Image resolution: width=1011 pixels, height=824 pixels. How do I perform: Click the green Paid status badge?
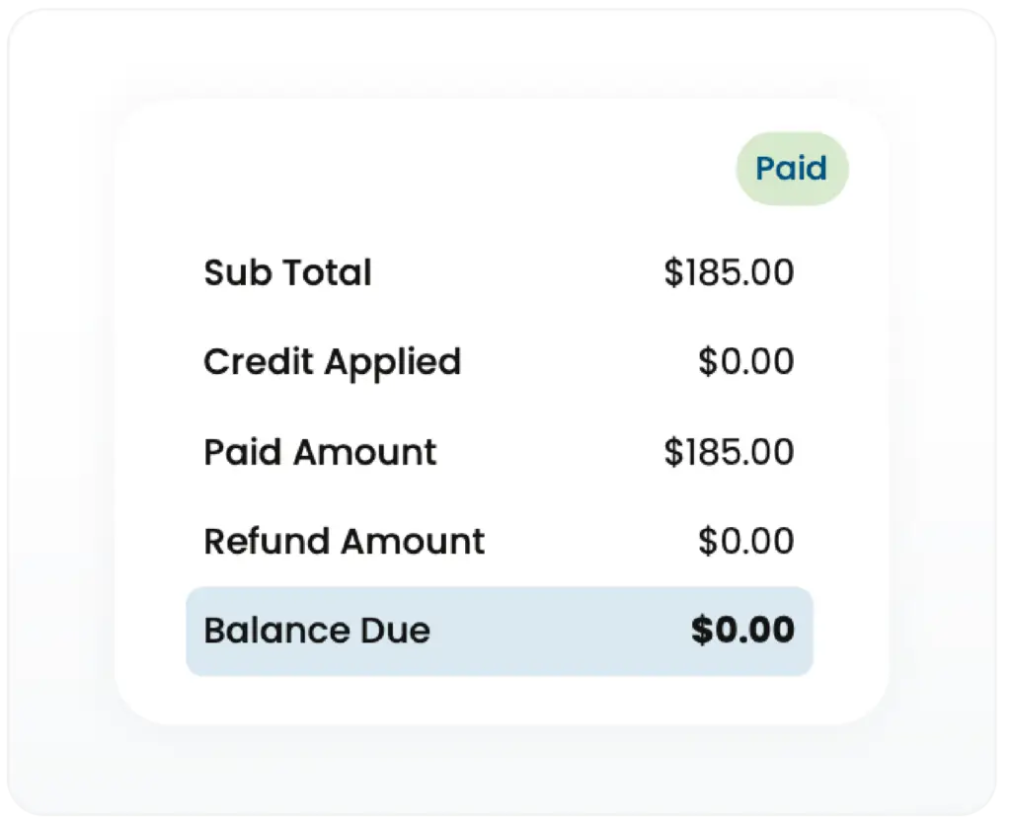click(x=791, y=169)
